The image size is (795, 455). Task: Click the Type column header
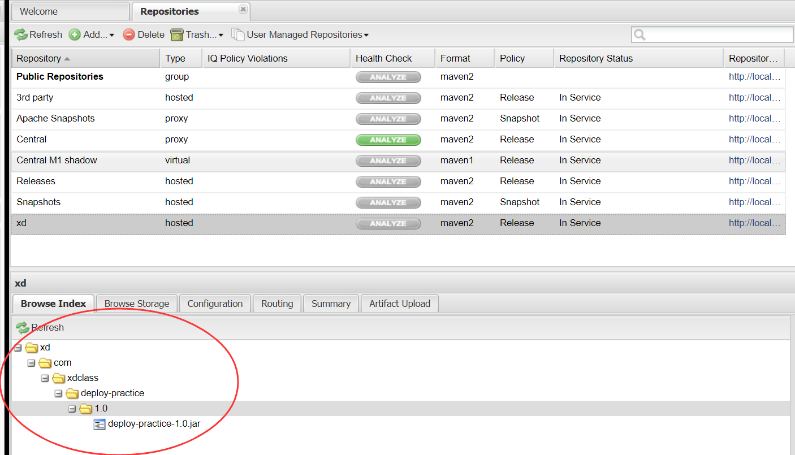tap(181, 58)
